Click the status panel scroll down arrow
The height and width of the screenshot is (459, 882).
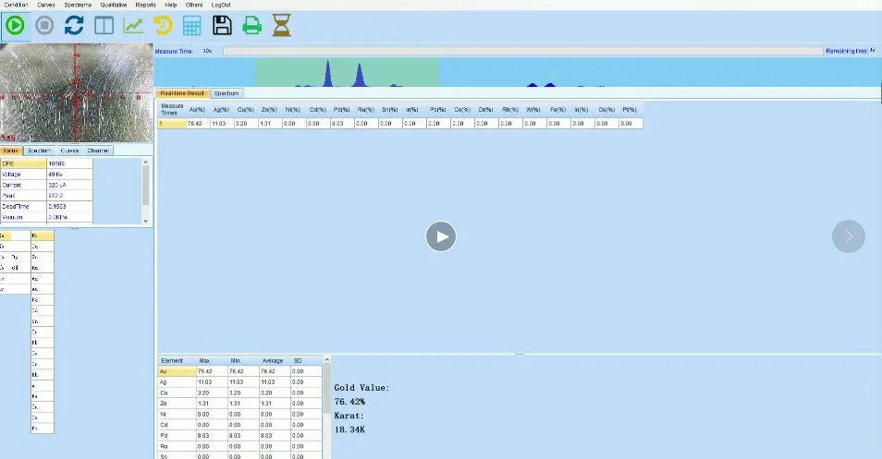pos(146,221)
